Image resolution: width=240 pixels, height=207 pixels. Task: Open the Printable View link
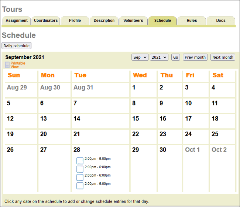[18, 65]
